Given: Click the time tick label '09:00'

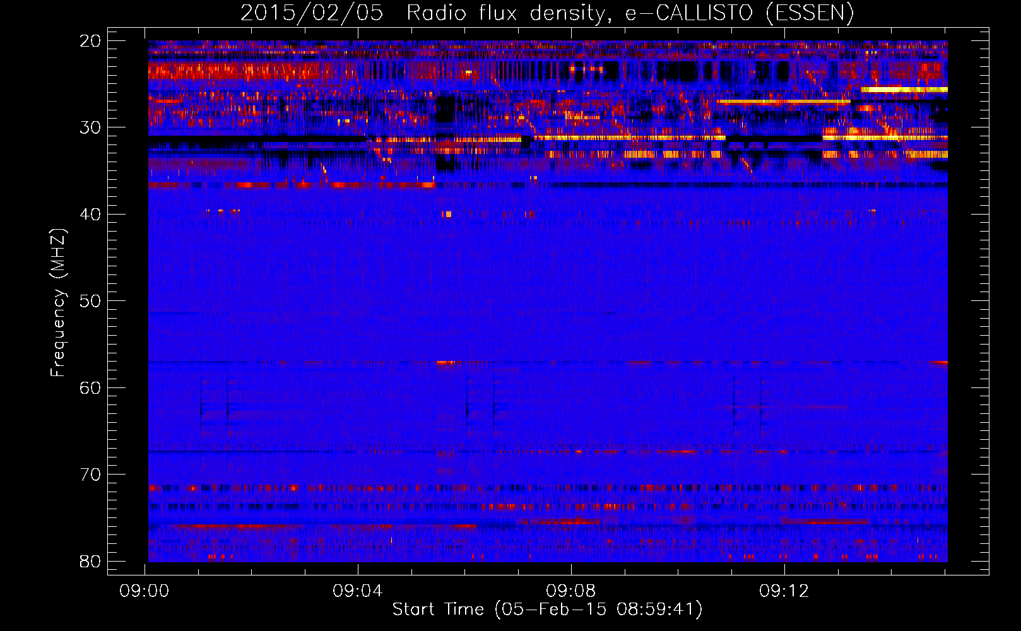Looking at the screenshot, I should click(145, 591).
